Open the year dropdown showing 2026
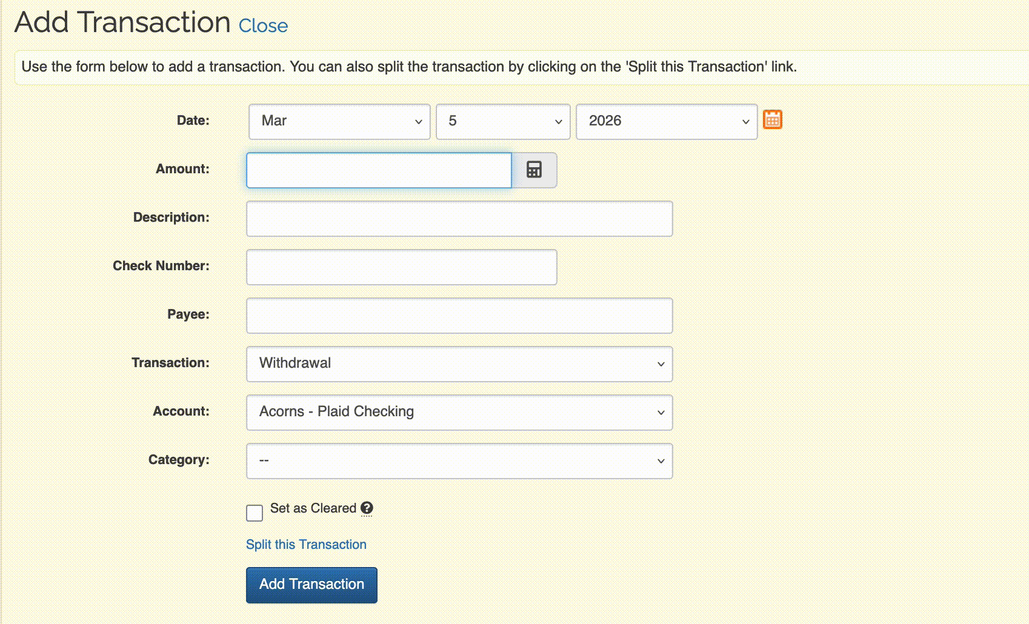The height and width of the screenshot is (624, 1029). [x=667, y=121]
